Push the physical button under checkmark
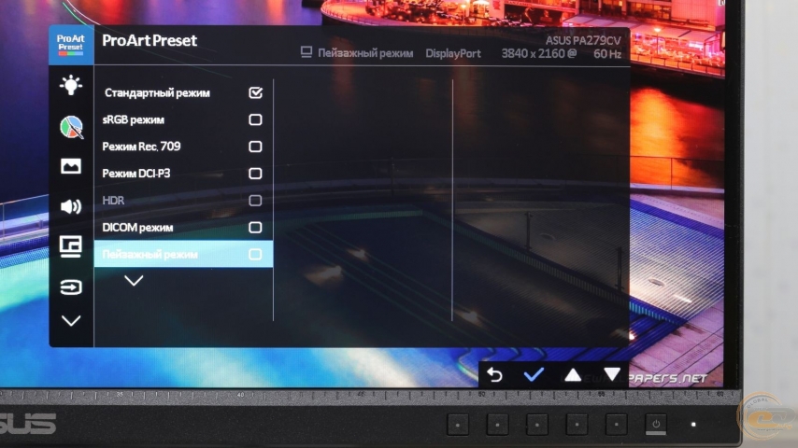 (537, 424)
